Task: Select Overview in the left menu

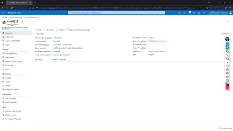Action: (x=16, y=33)
